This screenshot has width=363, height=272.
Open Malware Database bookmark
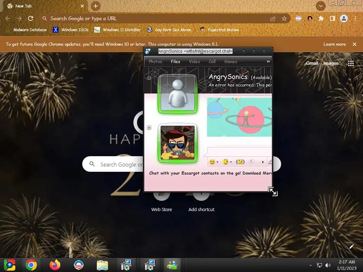pyautogui.click(x=27, y=30)
